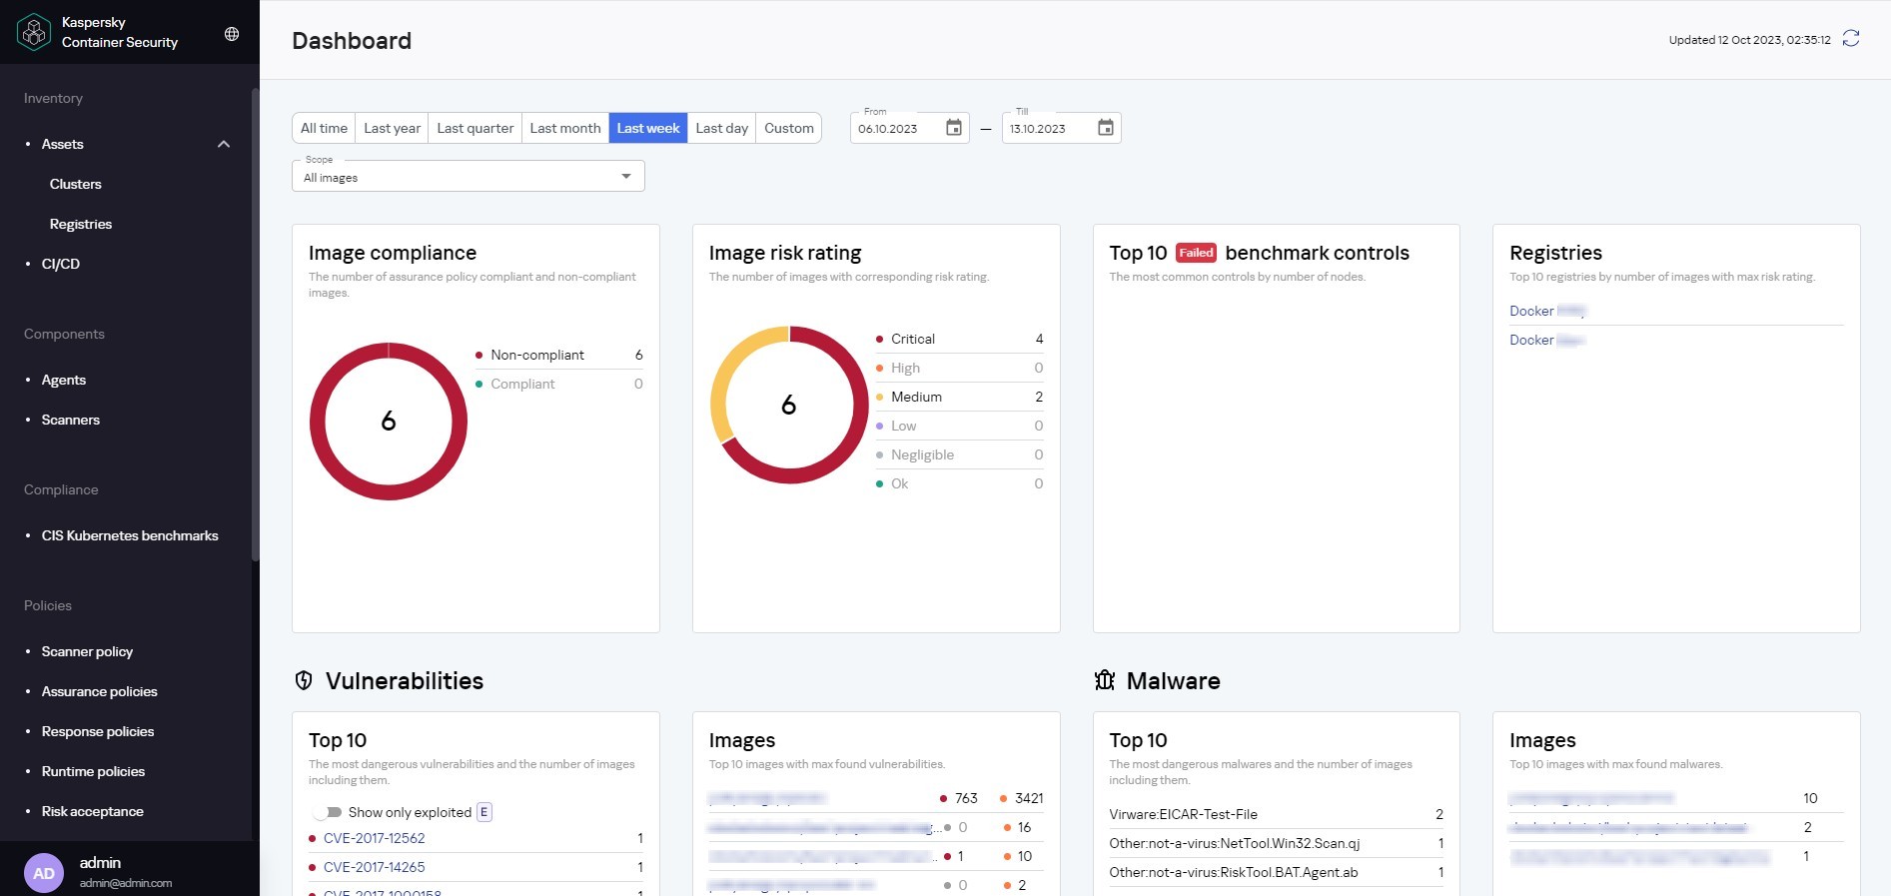Select the All time range tab
Screen dimensions: 1891x896
click(324, 128)
